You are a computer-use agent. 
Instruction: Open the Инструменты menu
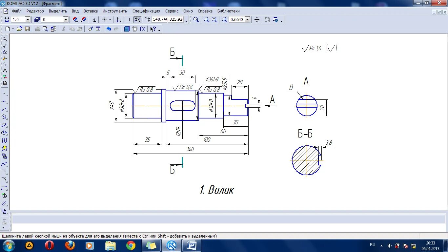coord(115,11)
